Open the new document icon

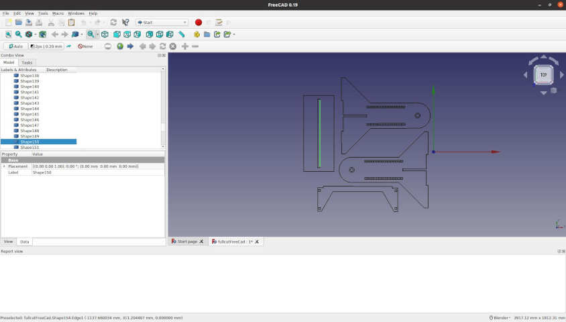point(8,22)
